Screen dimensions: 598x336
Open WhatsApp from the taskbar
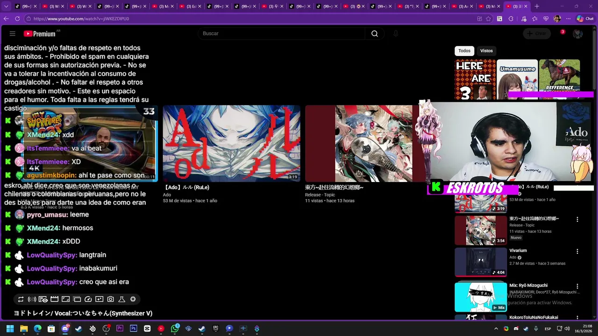(x=175, y=329)
